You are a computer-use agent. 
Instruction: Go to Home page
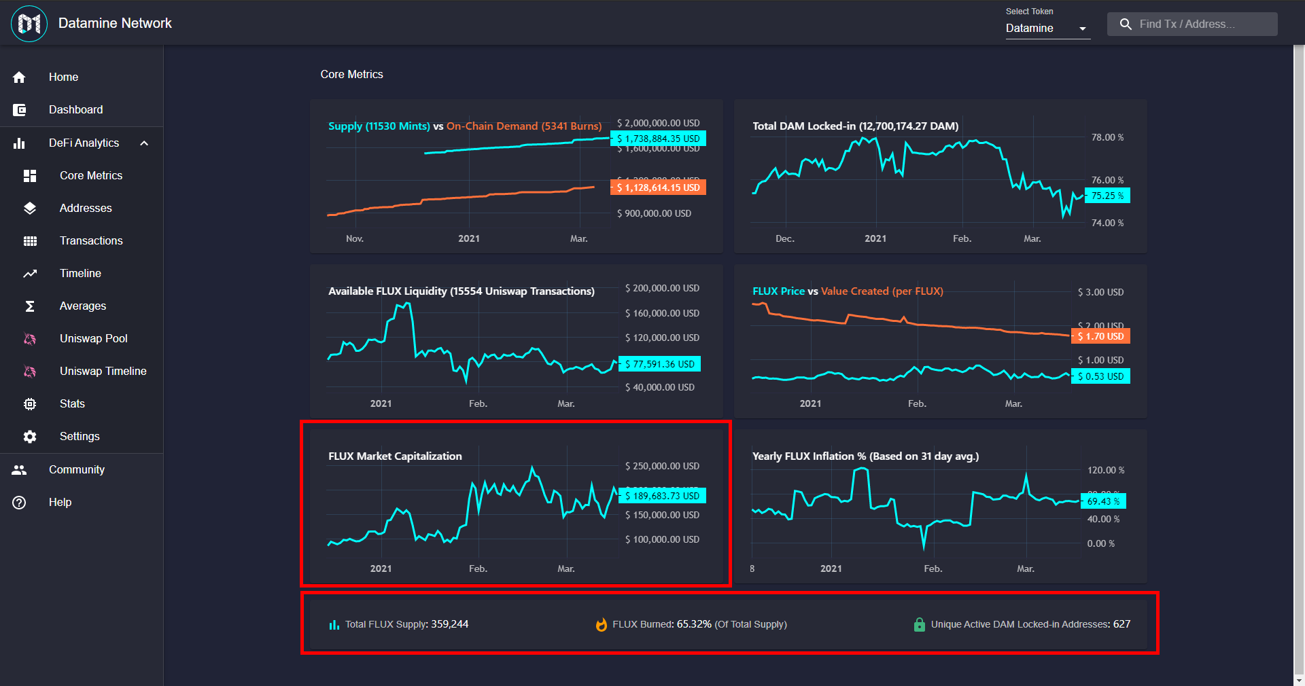click(63, 77)
